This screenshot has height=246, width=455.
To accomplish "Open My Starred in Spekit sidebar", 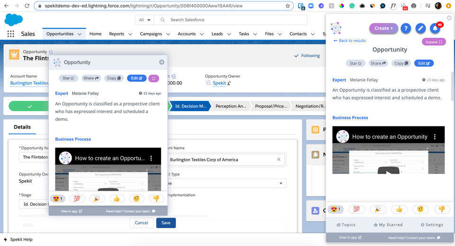I will tap(388, 225).
